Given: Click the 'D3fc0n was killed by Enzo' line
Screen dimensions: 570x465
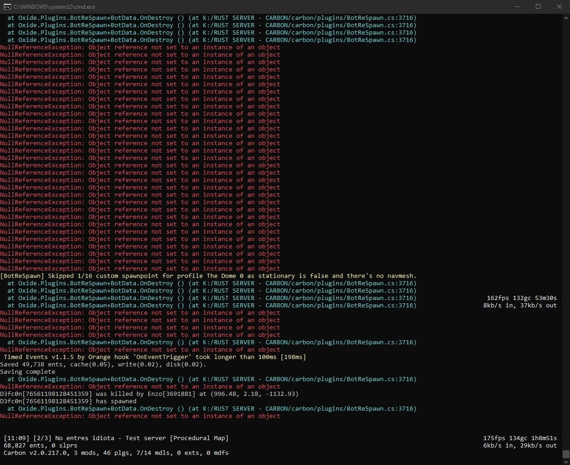Looking at the screenshot, I should (149, 394).
